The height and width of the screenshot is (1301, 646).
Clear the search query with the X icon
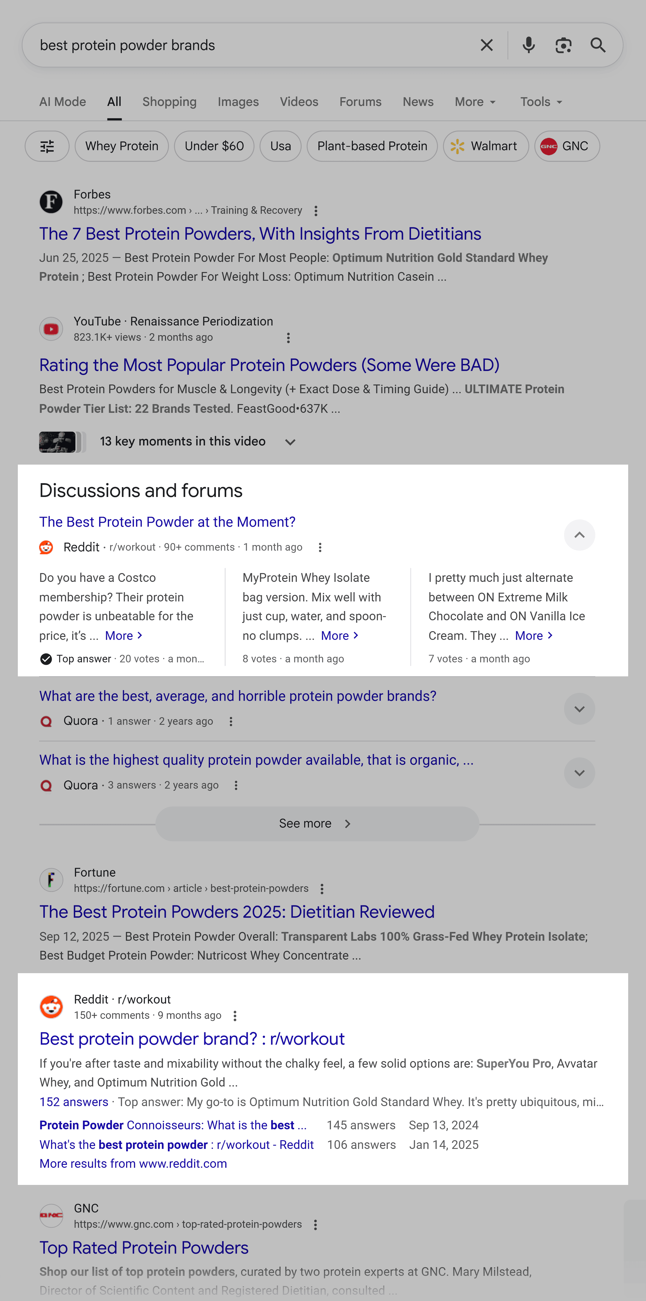coord(487,46)
